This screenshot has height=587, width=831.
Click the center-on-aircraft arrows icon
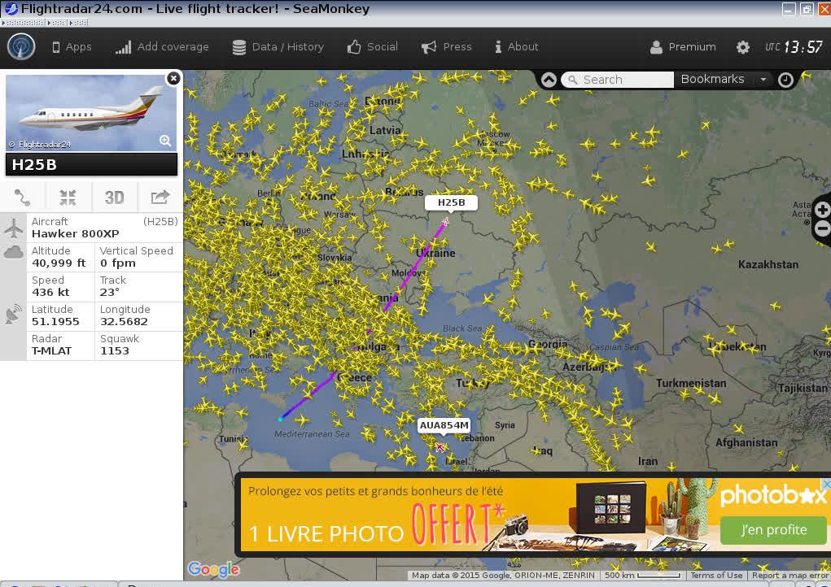[x=68, y=198]
